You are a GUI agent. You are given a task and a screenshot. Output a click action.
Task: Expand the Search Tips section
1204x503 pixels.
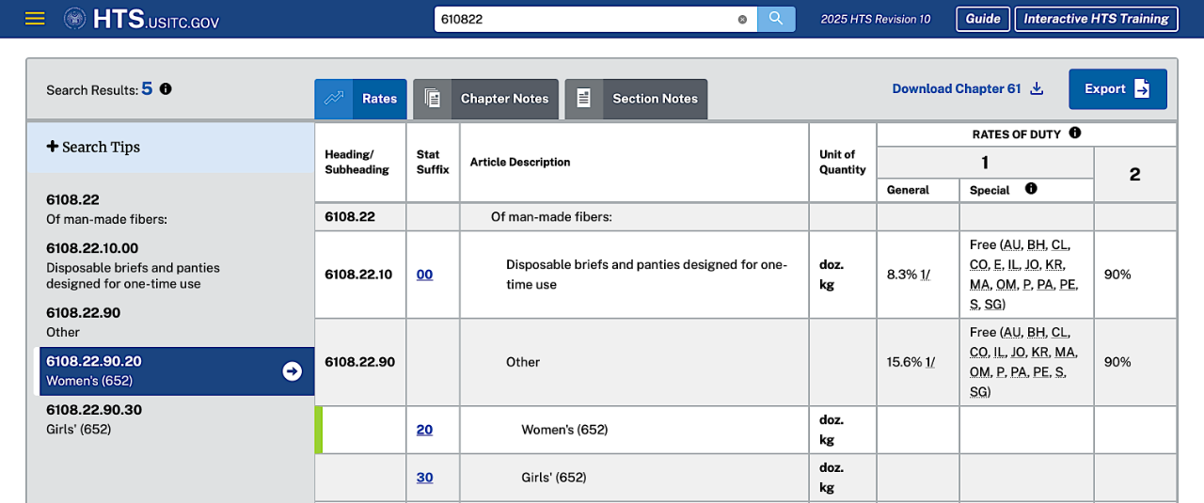coord(94,147)
